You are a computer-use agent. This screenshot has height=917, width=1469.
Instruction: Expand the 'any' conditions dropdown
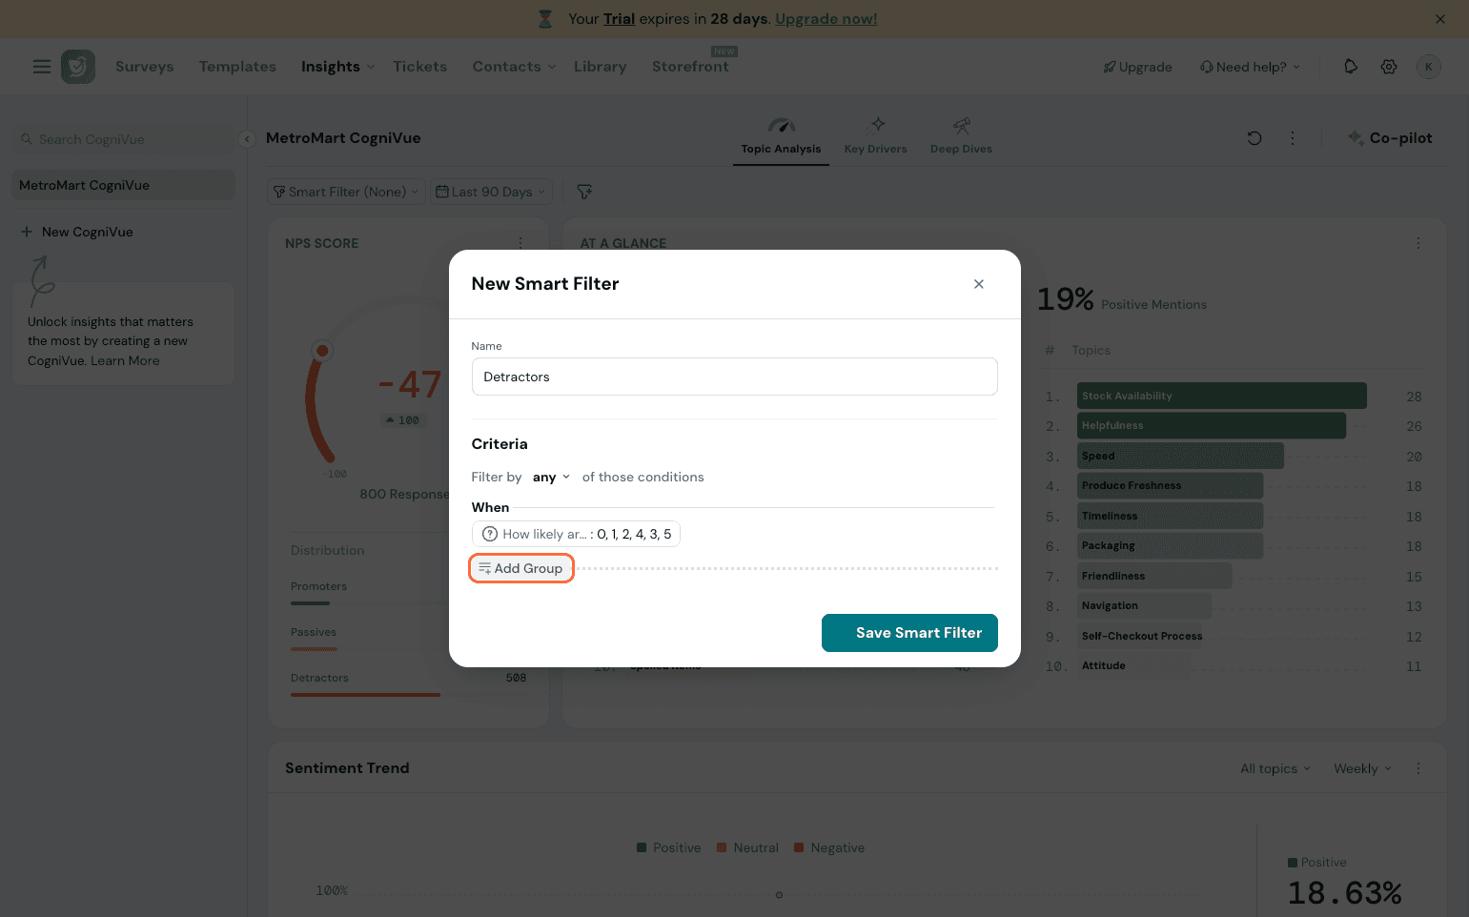pos(551,478)
